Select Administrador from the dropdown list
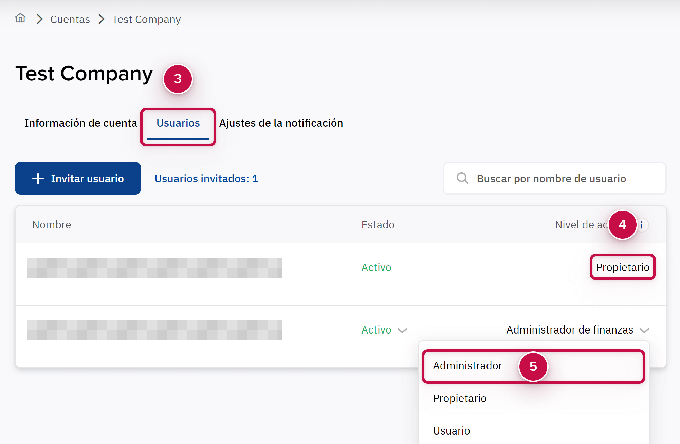 pos(467,366)
